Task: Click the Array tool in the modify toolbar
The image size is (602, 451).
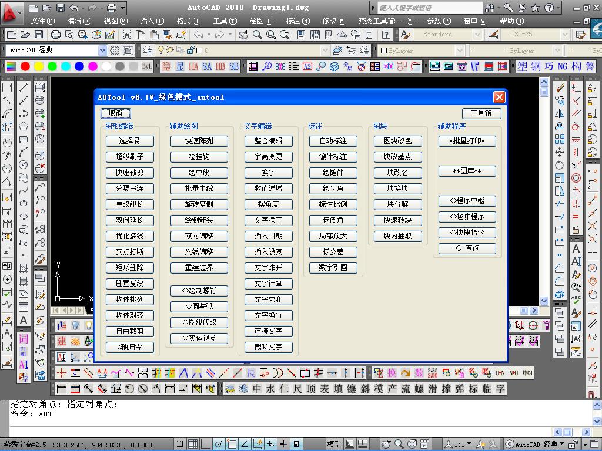Action: (x=560, y=139)
